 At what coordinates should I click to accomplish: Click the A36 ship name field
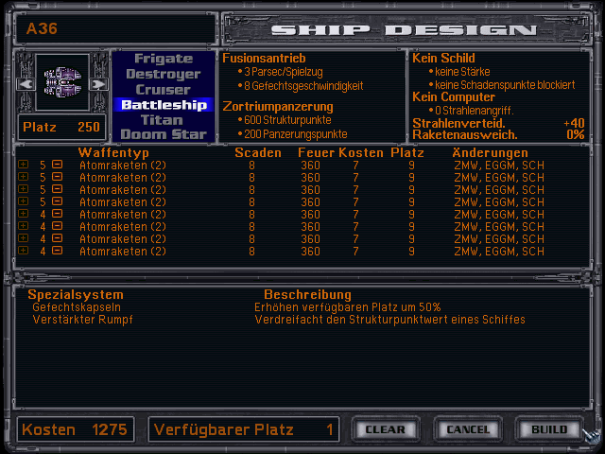pyautogui.click(x=113, y=28)
